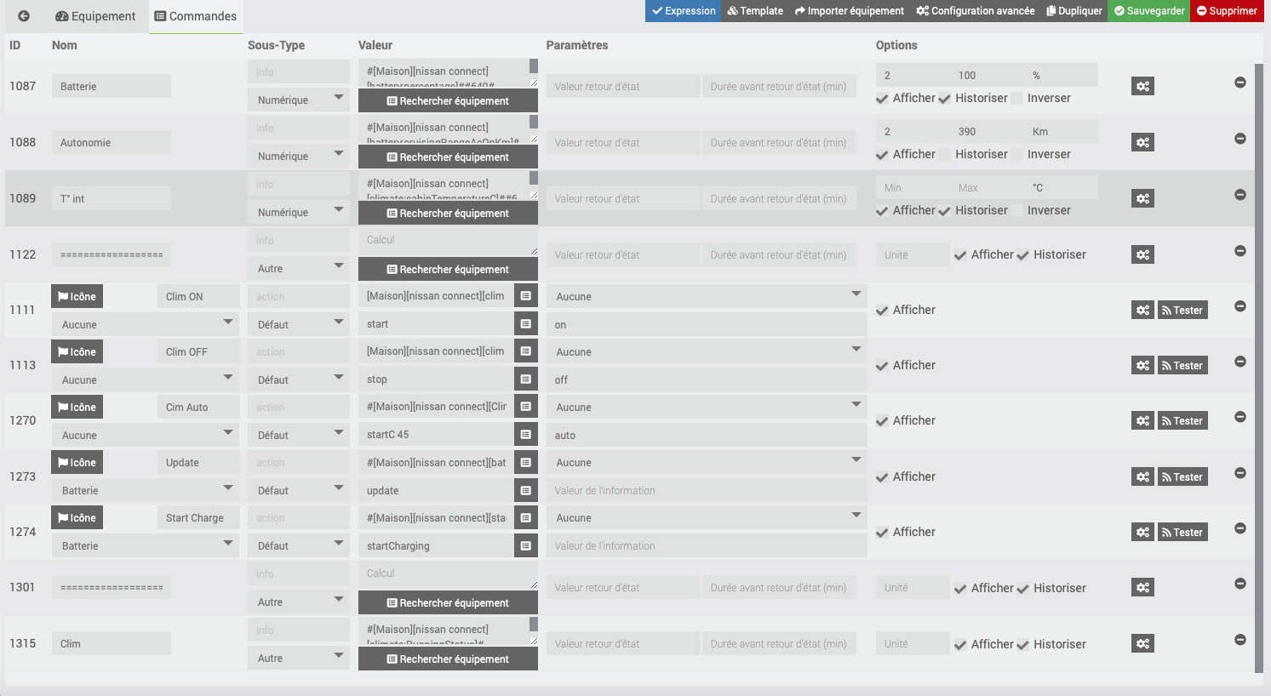
Task: Open list icon next to 'update' field
Action: click(526, 491)
